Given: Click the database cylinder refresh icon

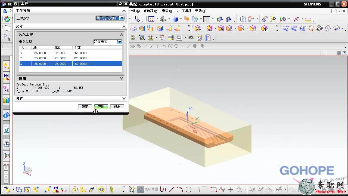Looking at the screenshot, I should pyautogui.click(x=199, y=38).
